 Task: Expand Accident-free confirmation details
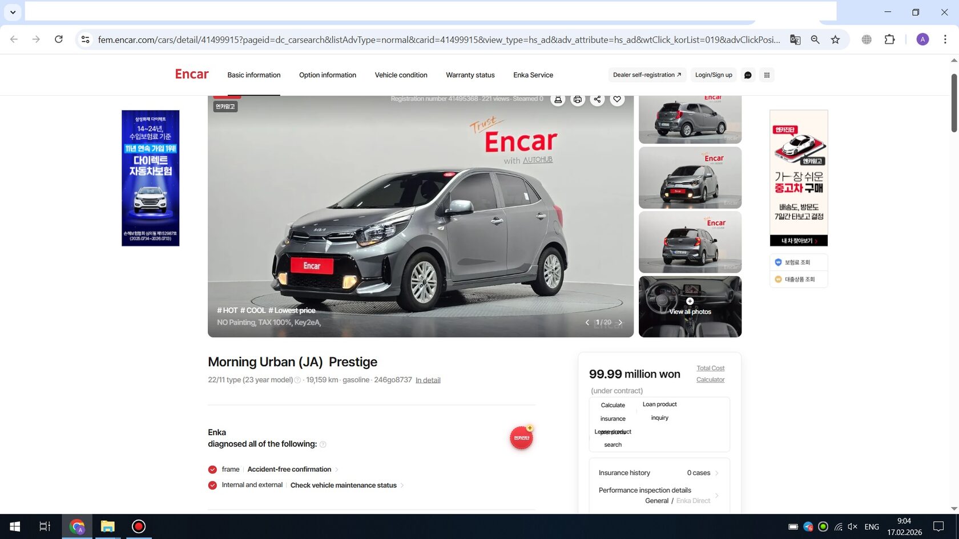[293, 469]
